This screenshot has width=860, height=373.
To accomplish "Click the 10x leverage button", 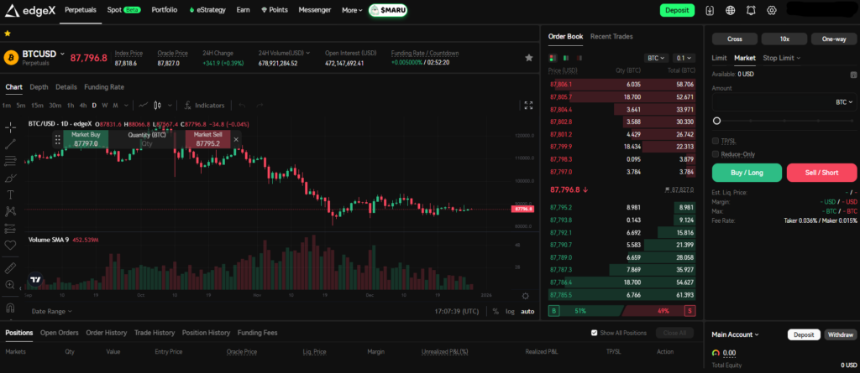I will pyautogui.click(x=784, y=39).
